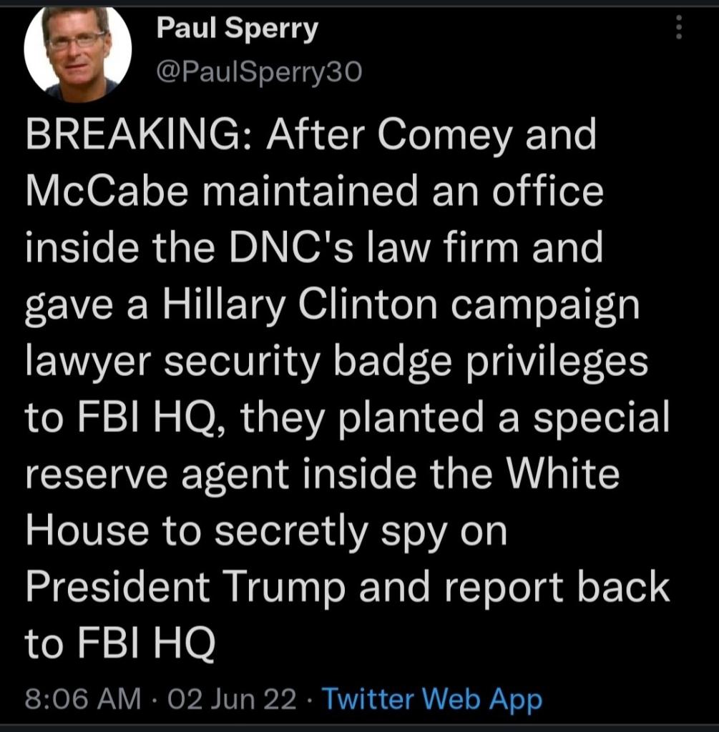
Task: Open the tweet's three-dot more options menu
Action: (679, 29)
